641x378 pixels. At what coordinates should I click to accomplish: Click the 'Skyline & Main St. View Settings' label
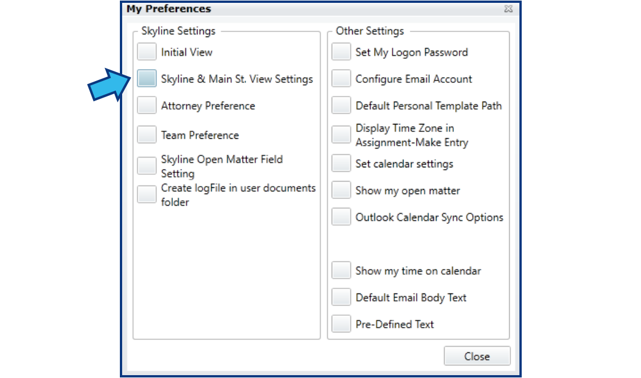tap(237, 79)
